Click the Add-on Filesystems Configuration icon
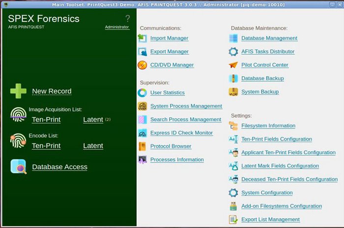The width and height of the screenshot is (344, 228). pyautogui.click(x=233, y=206)
